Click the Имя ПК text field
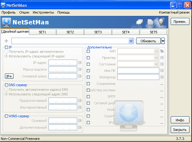This screenshot has width=192, height=142. pyautogui.click(x=138, y=71)
